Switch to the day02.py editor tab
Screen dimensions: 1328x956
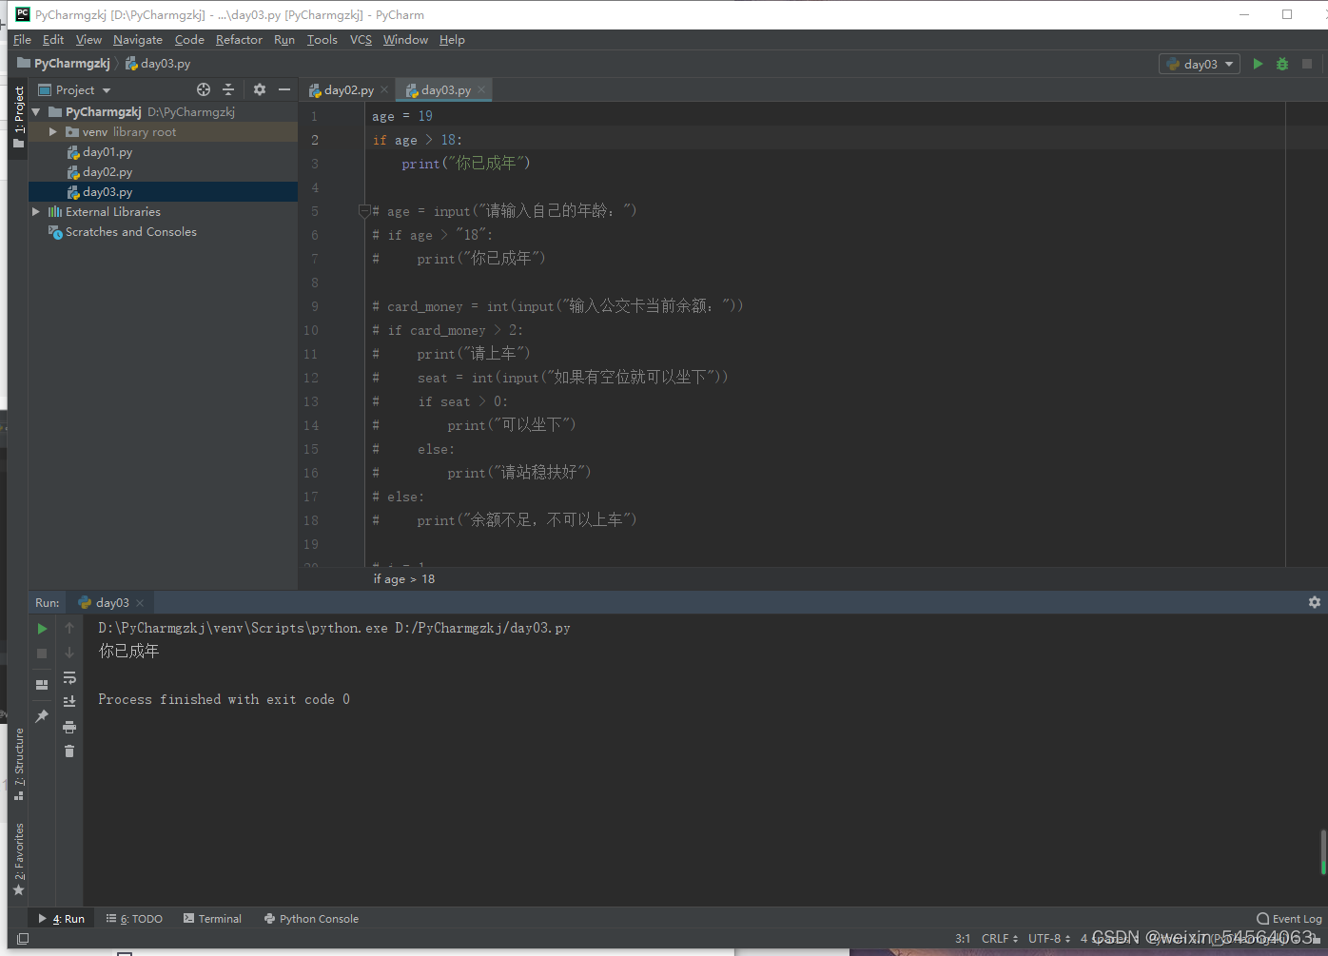pyautogui.click(x=348, y=90)
